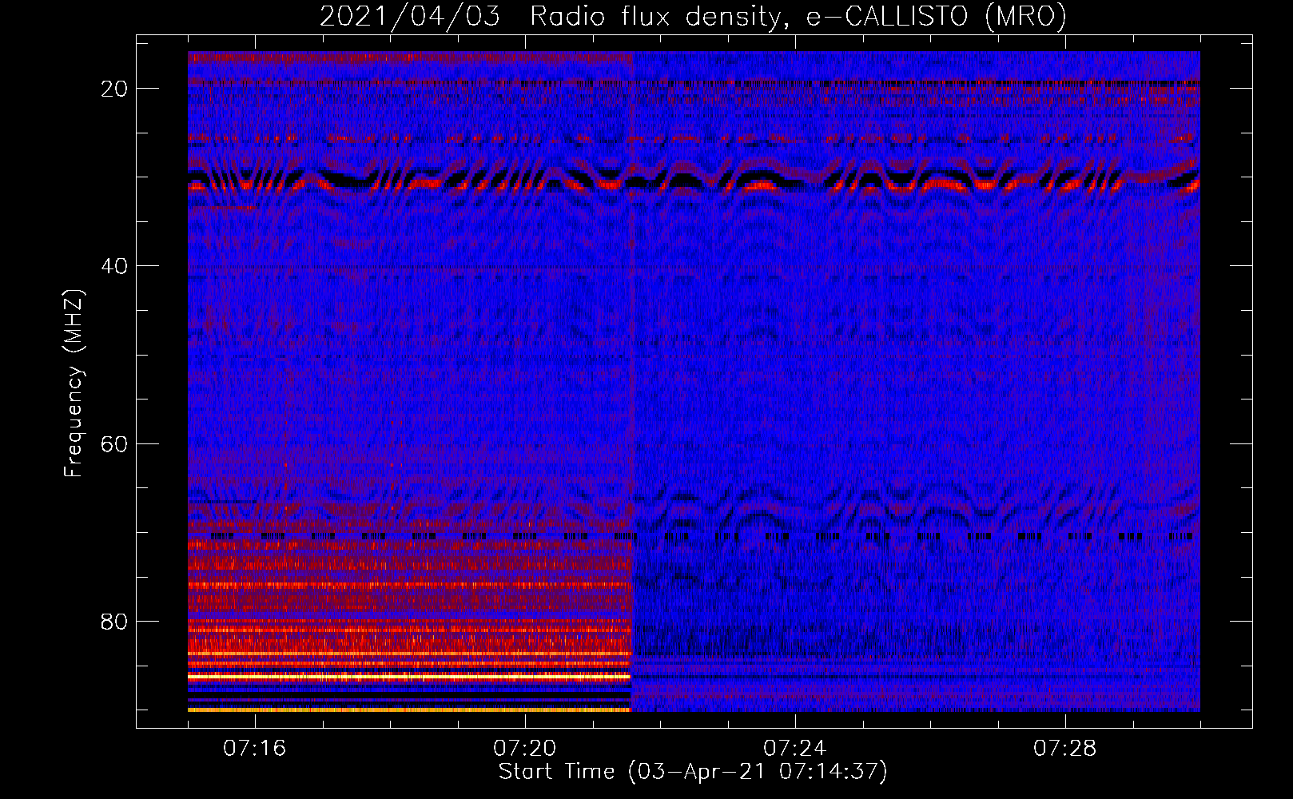
Task: Click the 40 MHz frequency tick label
Action: coord(115,266)
